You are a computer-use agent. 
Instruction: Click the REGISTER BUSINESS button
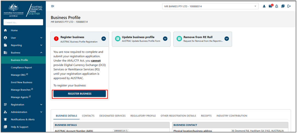[80, 94]
